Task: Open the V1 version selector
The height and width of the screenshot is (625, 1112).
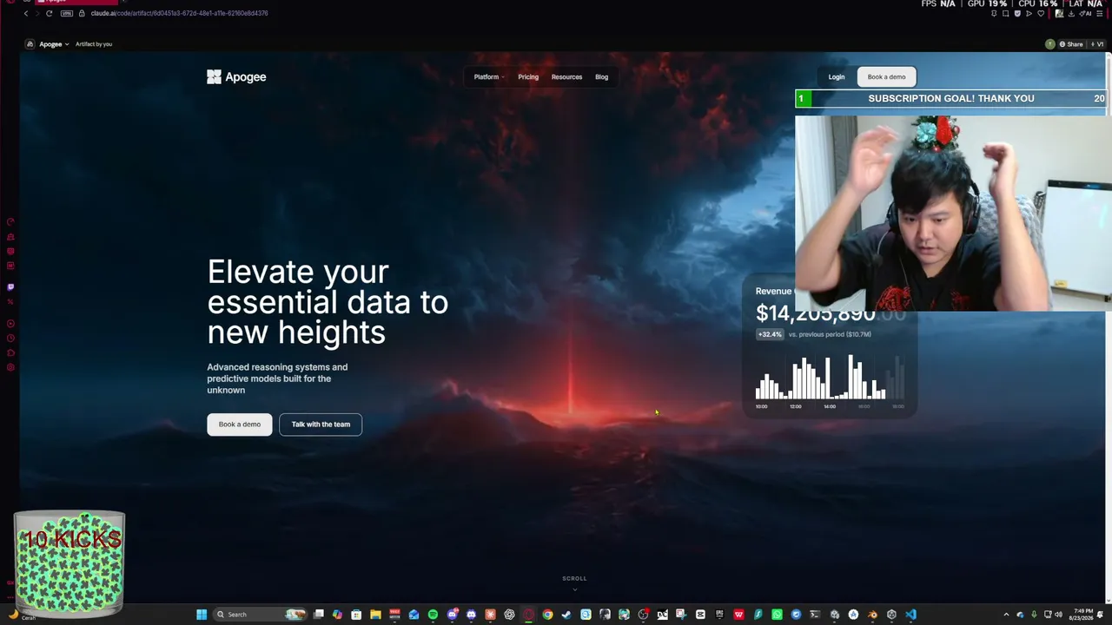Action: (1097, 44)
